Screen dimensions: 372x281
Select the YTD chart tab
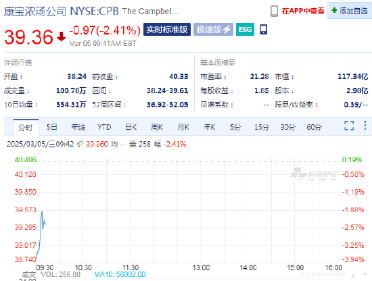pyautogui.click(x=104, y=127)
